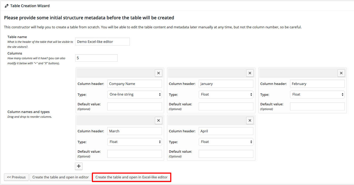Viewport: 354px width, 185px height.
Task: Focus Default value field for Company Name column
Action: tap(135, 106)
